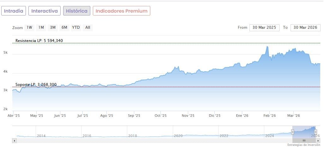Click the left range handle in navigator
The width and height of the screenshot is (324, 149).
pos(293,132)
